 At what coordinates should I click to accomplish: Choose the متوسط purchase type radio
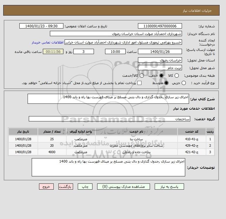pos(166,83)
